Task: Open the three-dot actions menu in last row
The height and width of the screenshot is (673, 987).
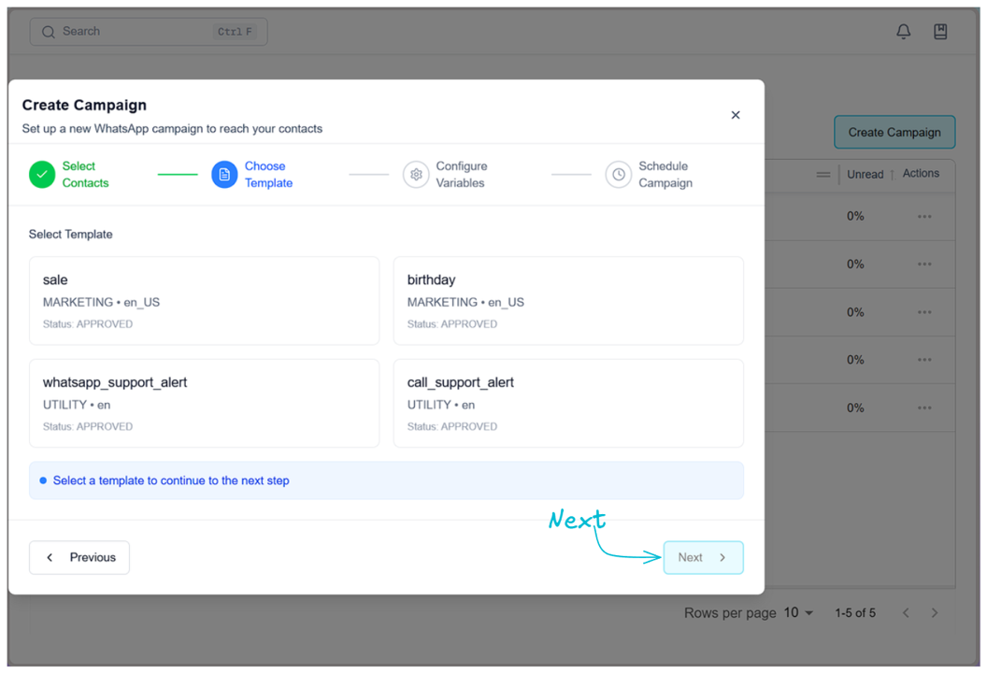Action: coord(923,408)
